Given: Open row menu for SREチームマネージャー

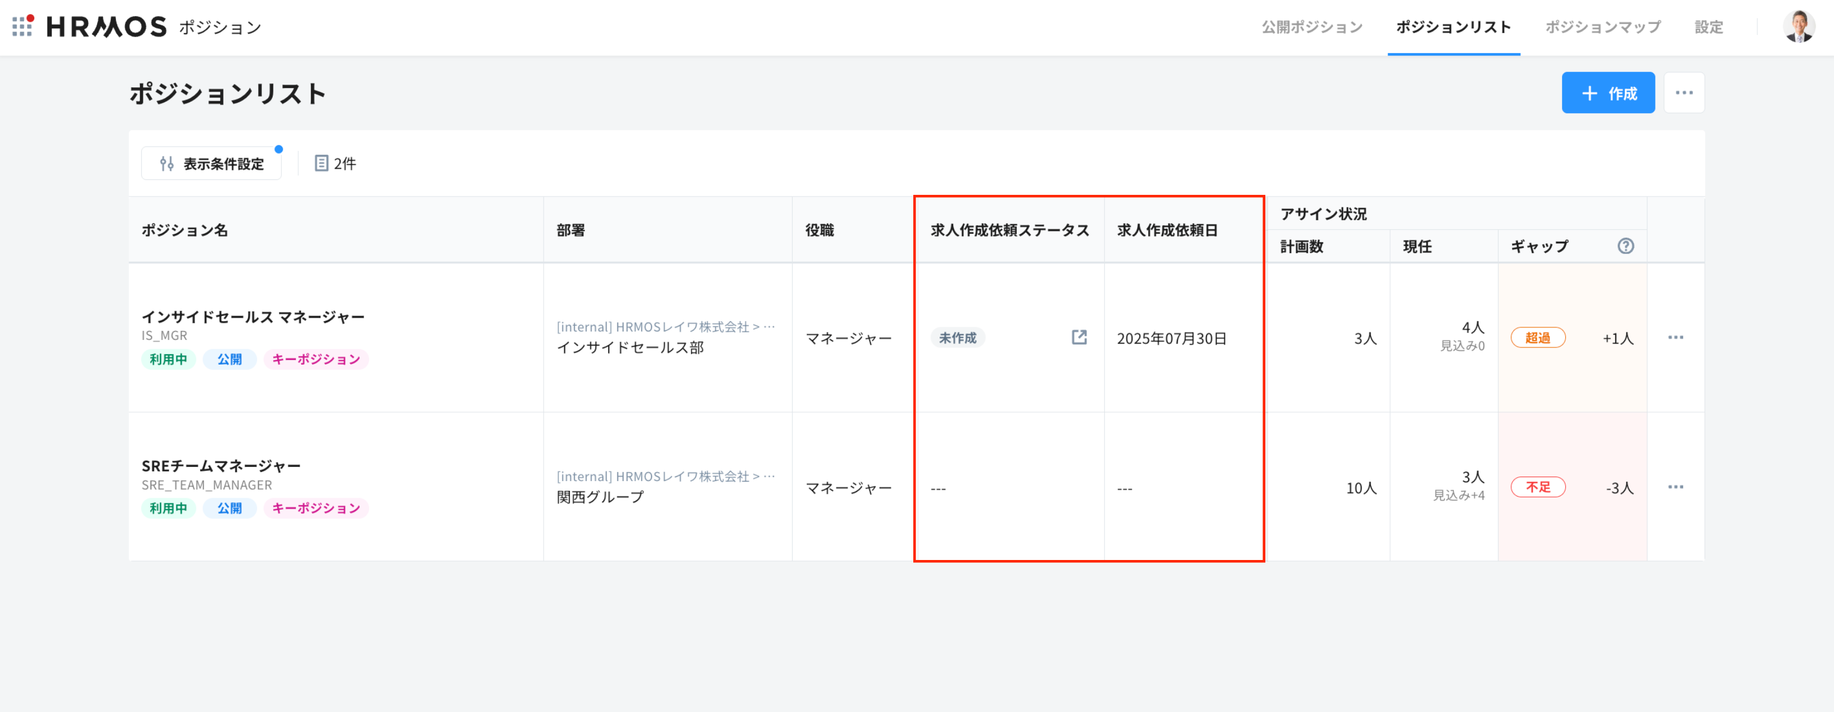Looking at the screenshot, I should [1675, 487].
